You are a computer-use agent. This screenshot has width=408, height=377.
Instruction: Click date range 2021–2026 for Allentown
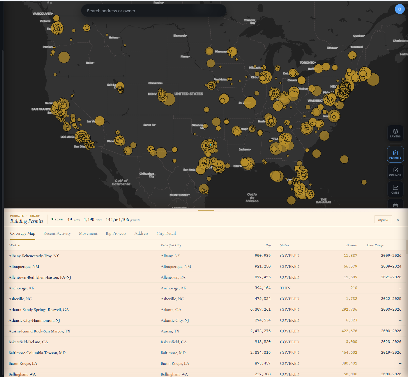tap(391, 277)
